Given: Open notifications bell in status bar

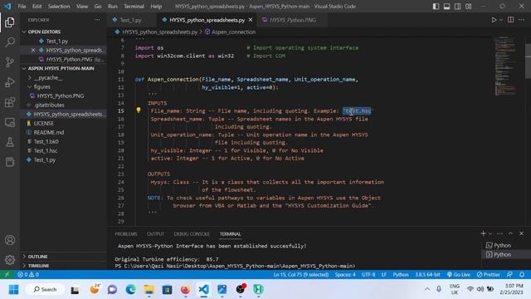Looking at the screenshot, I should pyautogui.click(x=522, y=274).
